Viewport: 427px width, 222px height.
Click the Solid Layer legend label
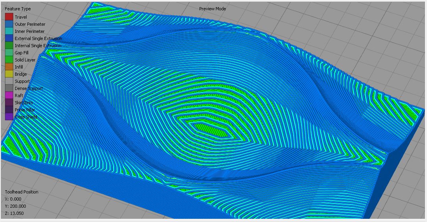[x=25, y=60]
